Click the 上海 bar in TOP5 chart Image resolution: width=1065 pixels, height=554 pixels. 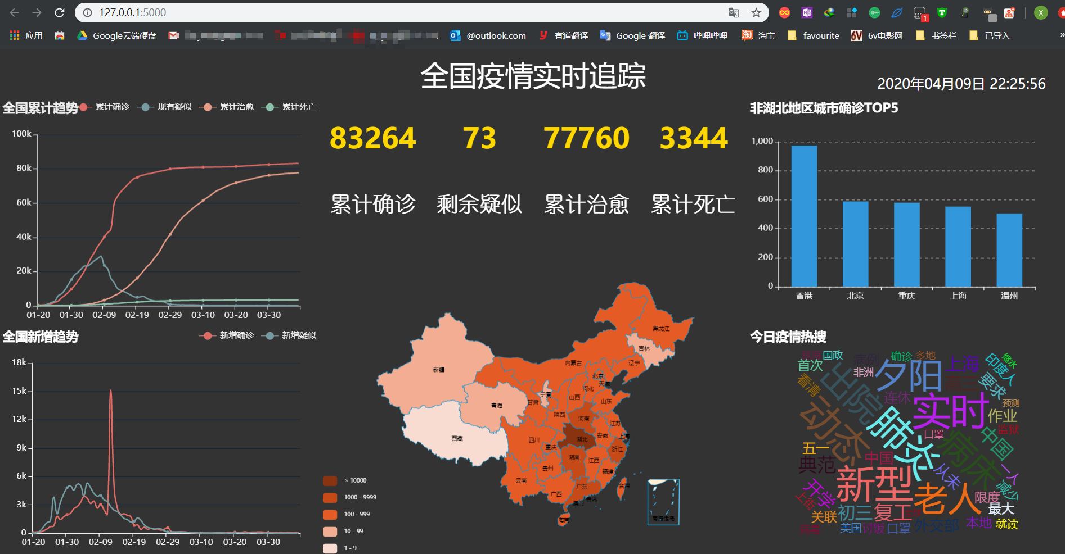958,247
